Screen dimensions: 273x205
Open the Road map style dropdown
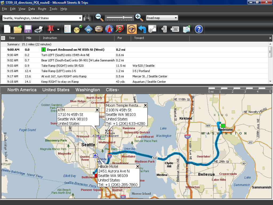click(162, 18)
